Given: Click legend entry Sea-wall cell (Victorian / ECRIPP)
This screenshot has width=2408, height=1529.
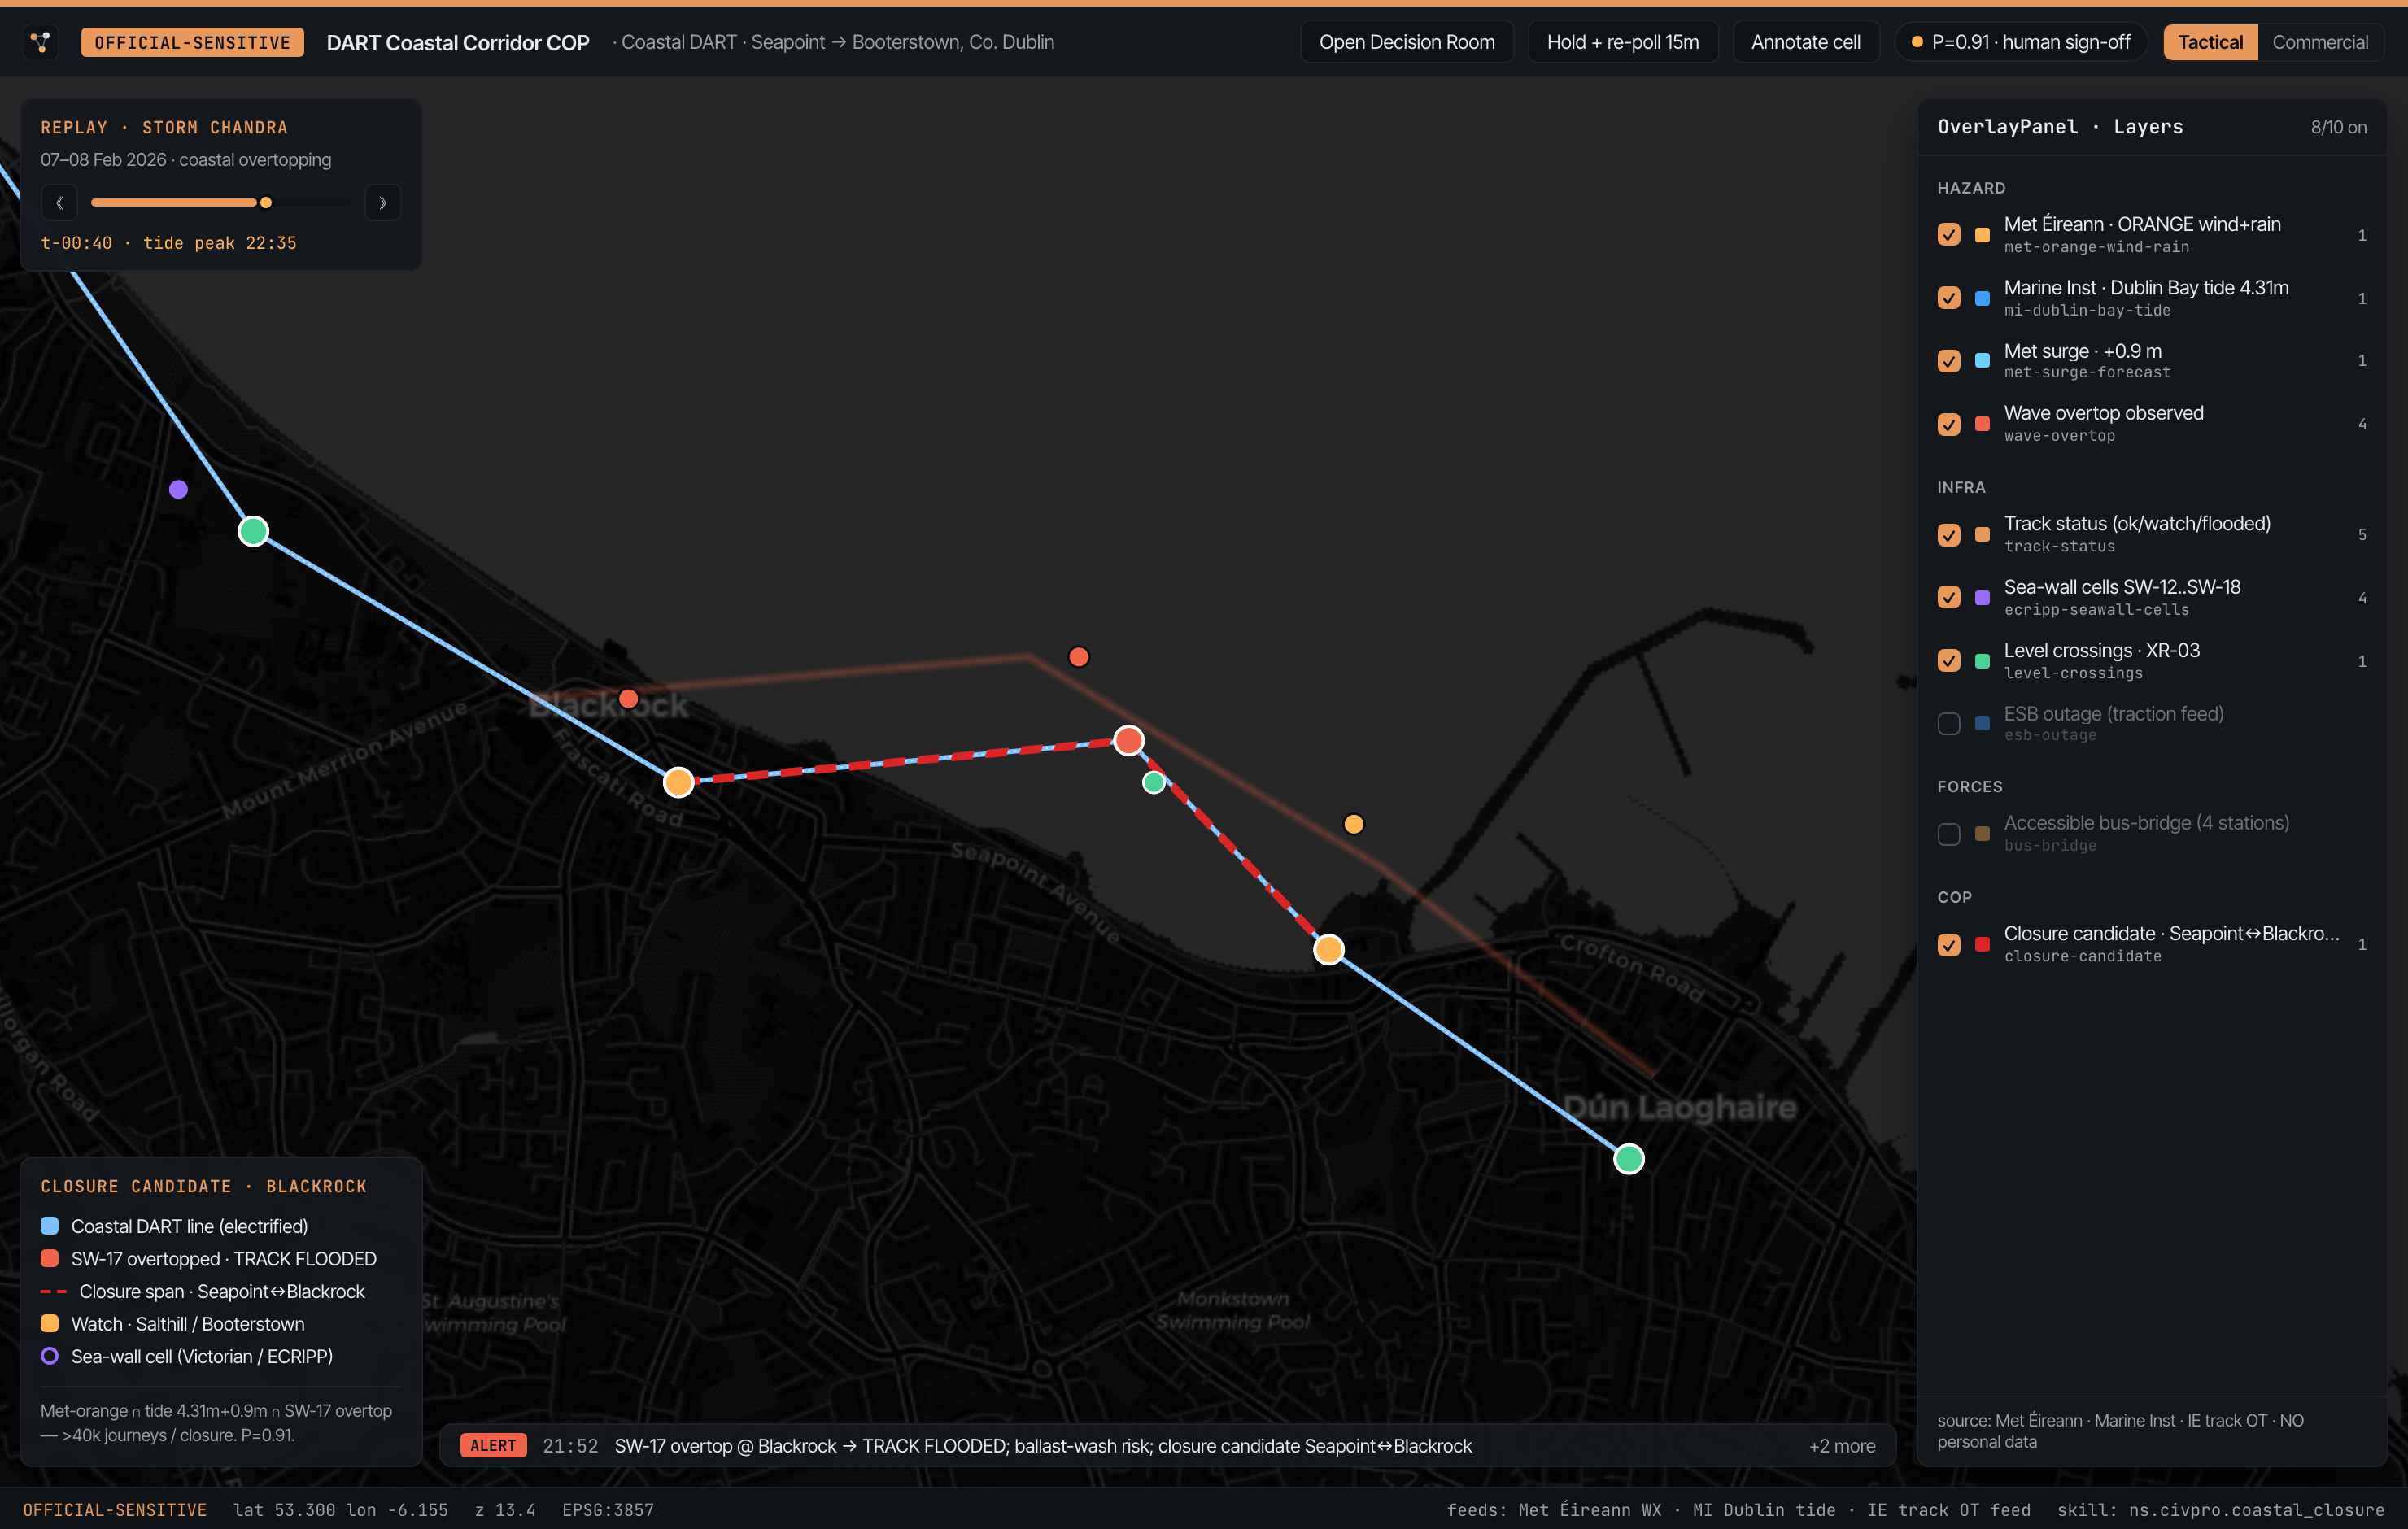Looking at the screenshot, I should coord(186,1356).
